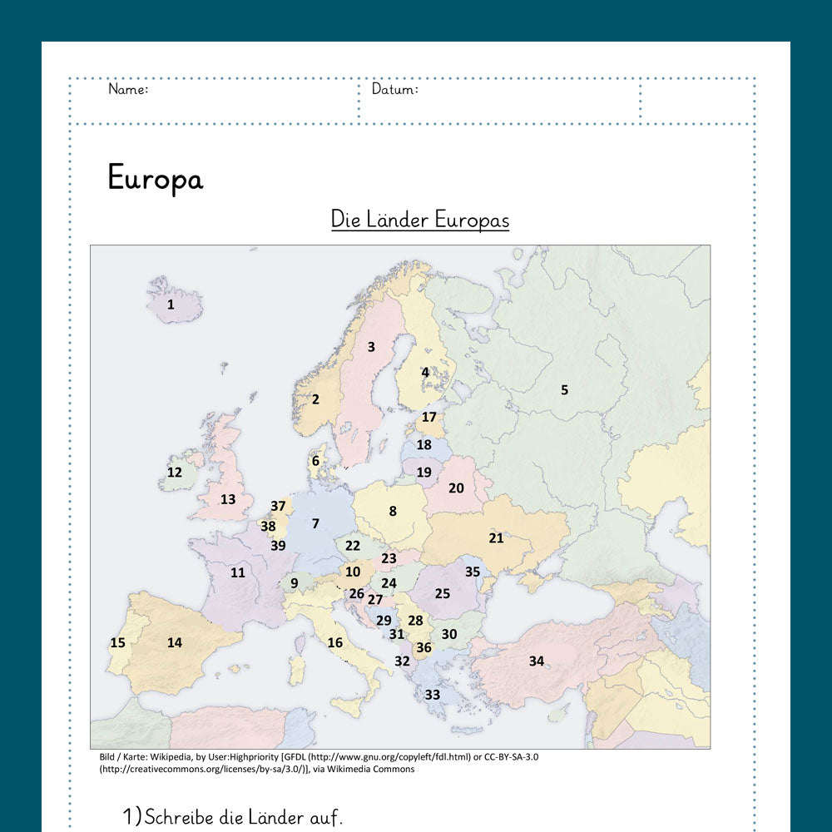The image size is (832, 832).
Task: Click the Europa heading
Action: (156, 178)
